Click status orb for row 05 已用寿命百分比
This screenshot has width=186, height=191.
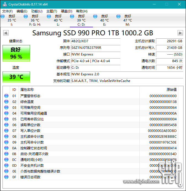[6, 119]
